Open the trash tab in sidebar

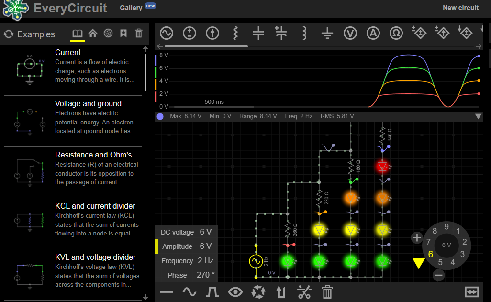[139, 33]
